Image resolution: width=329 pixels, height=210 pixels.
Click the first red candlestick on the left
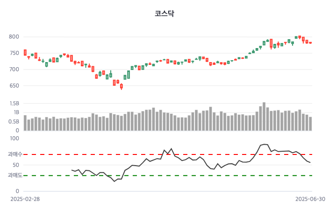point(25,52)
